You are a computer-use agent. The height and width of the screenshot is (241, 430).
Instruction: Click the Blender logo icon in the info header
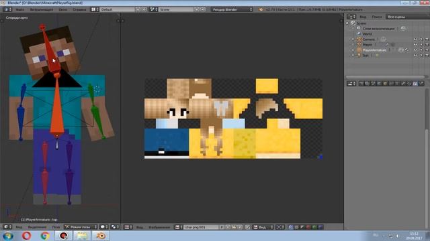pyautogui.click(x=261, y=9)
